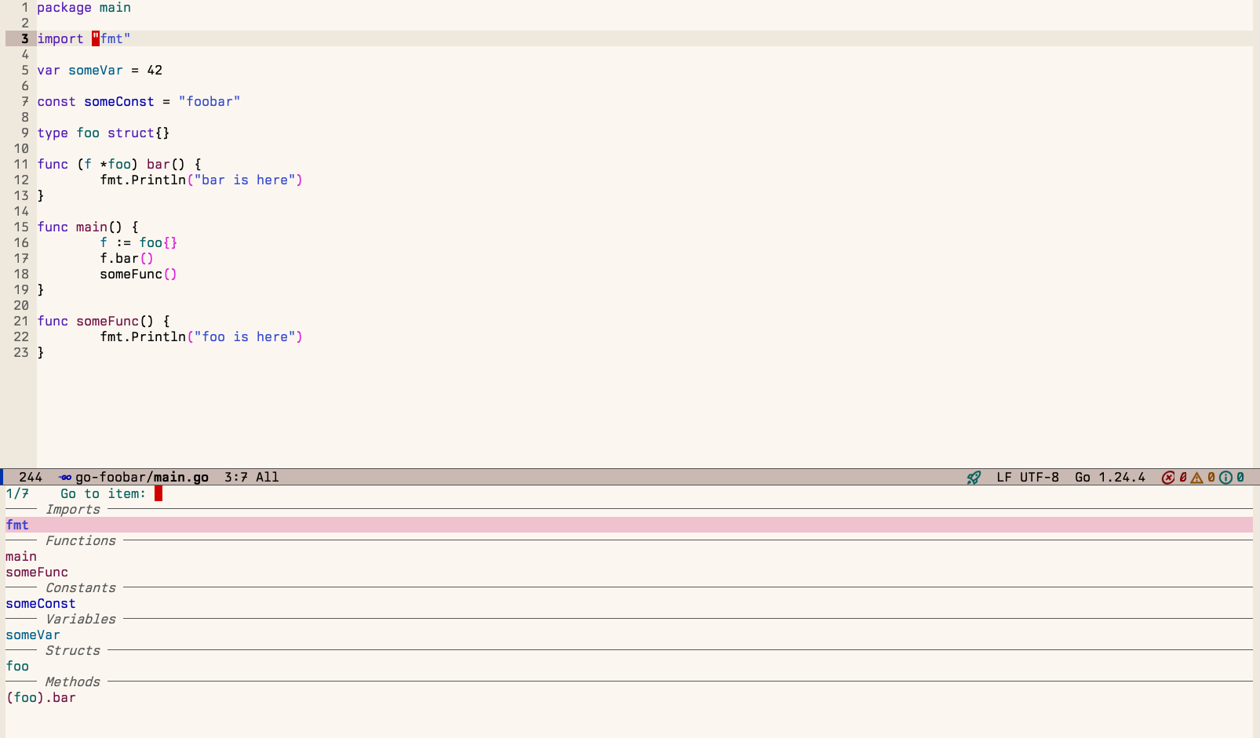
Task: Click someConst in the const declaration
Action: tap(119, 101)
